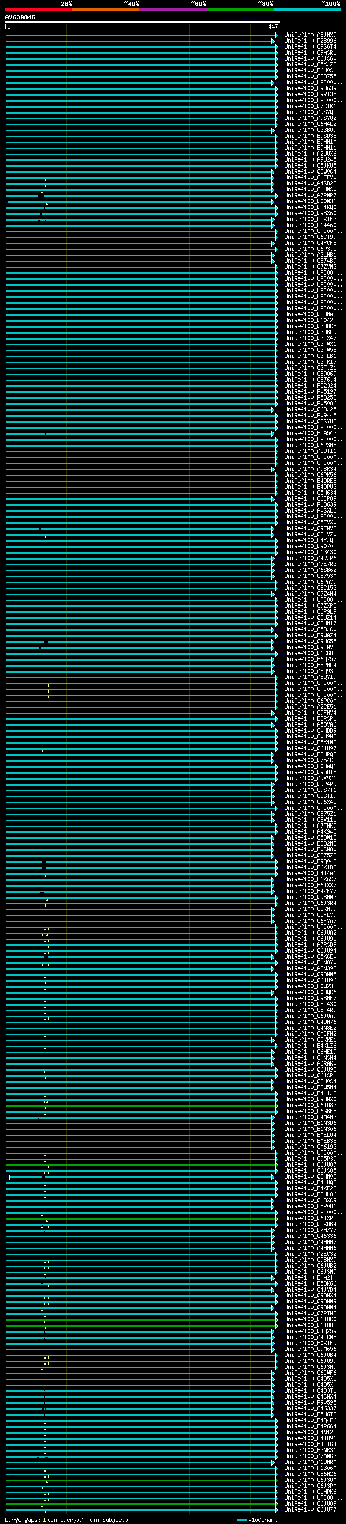Viewport: 346px width, 1524px height.
Task: Open hit UniRef100_Q9SGT4
Action: point(310,46)
